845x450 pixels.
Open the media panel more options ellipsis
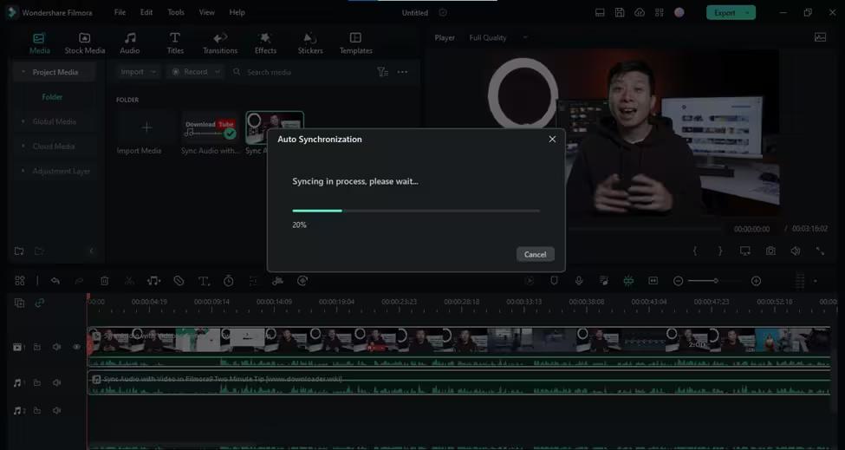point(402,72)
